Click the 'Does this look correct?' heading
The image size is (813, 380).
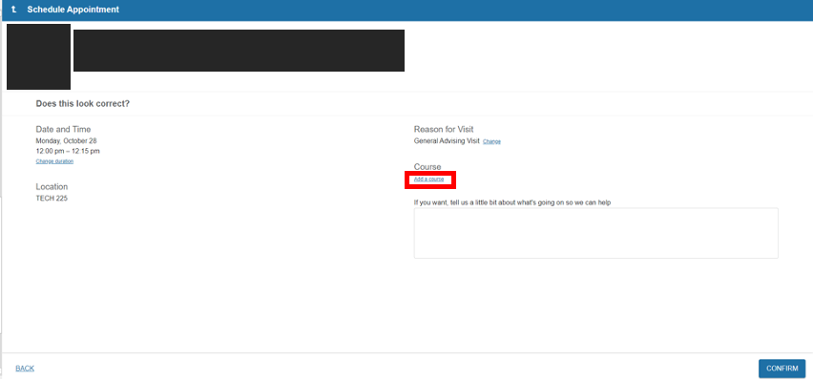pyautogui.click(x=82, y=104)
